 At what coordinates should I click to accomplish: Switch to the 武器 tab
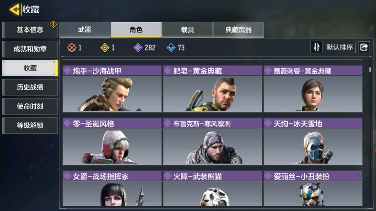pos(85,30)
